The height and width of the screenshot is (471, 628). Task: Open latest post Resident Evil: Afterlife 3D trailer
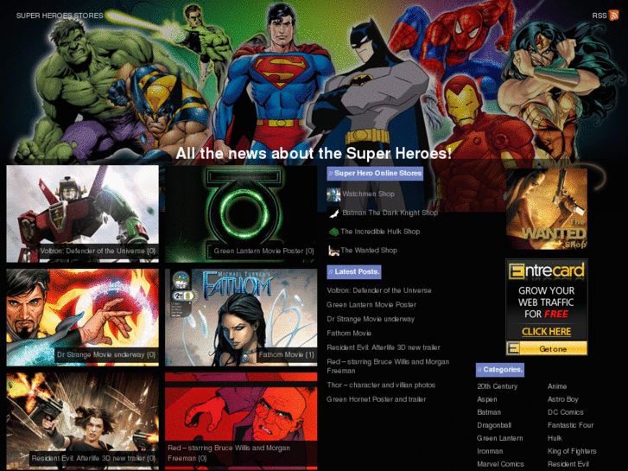pos(384,347)
